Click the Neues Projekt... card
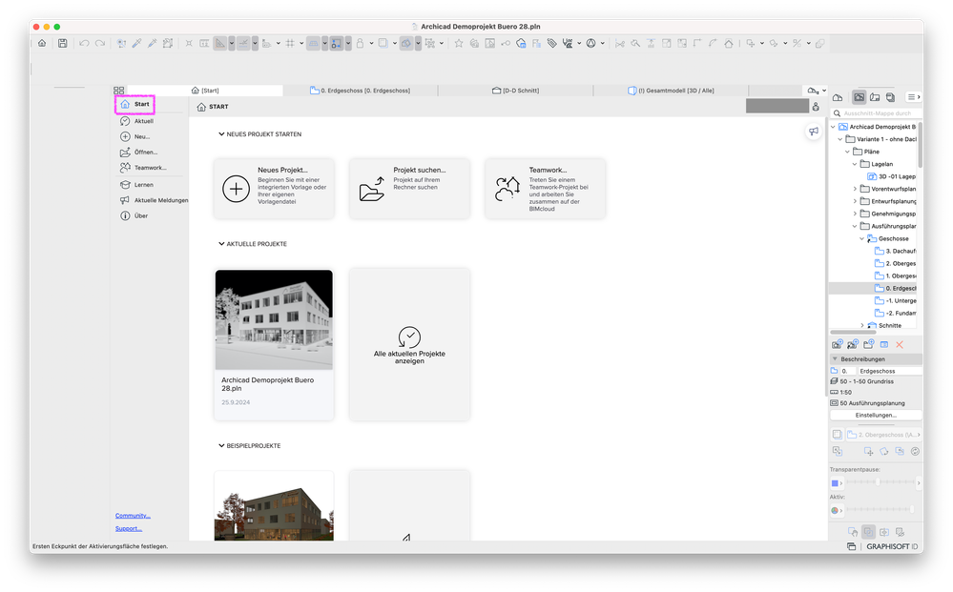953x592 pixels. (274, 189)
